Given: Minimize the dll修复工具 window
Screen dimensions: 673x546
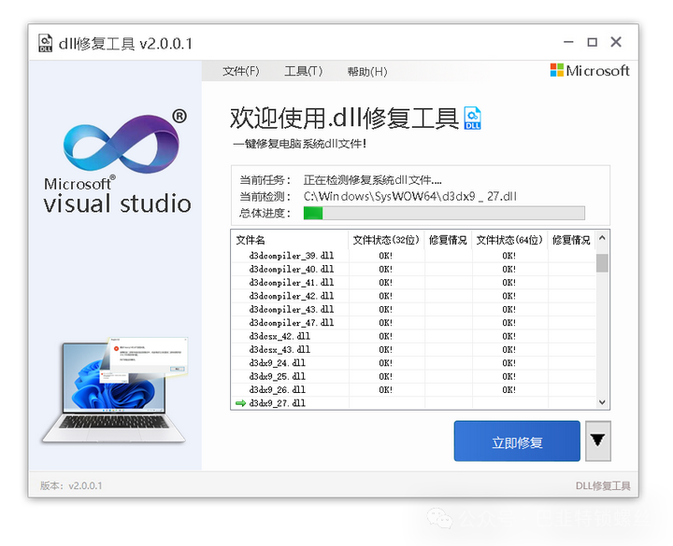Looking at the screenshot, I should [568, 42].
